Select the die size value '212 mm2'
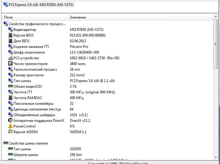This screenshot has height=164, width=220. (x=77, y=75)
